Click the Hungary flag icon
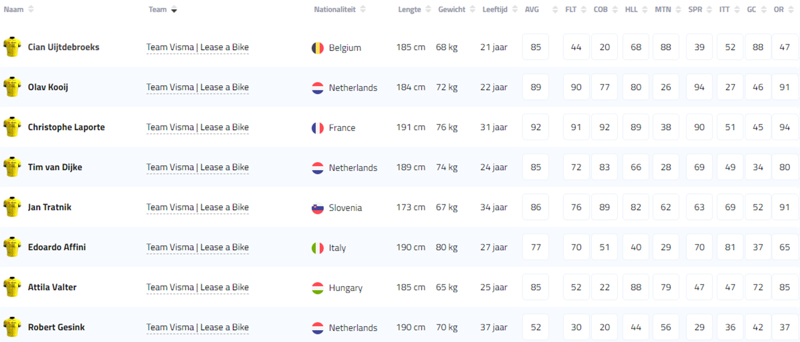 click(317, 288)
